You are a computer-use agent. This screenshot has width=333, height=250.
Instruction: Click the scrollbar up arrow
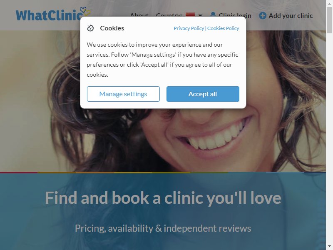[329, 3]
